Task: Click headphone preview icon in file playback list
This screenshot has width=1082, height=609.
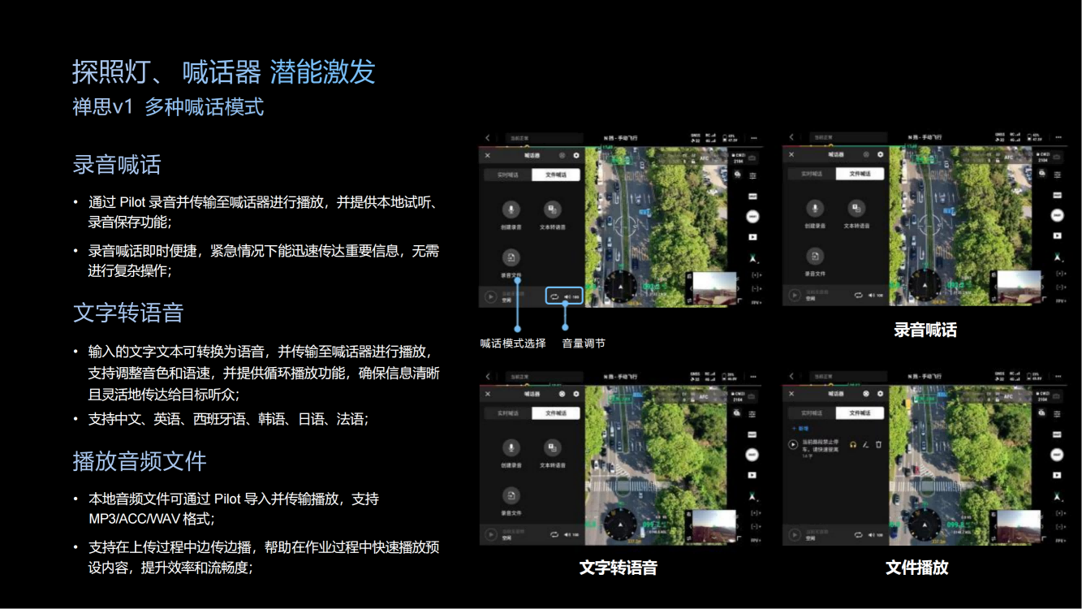Action: click(853, 445)
